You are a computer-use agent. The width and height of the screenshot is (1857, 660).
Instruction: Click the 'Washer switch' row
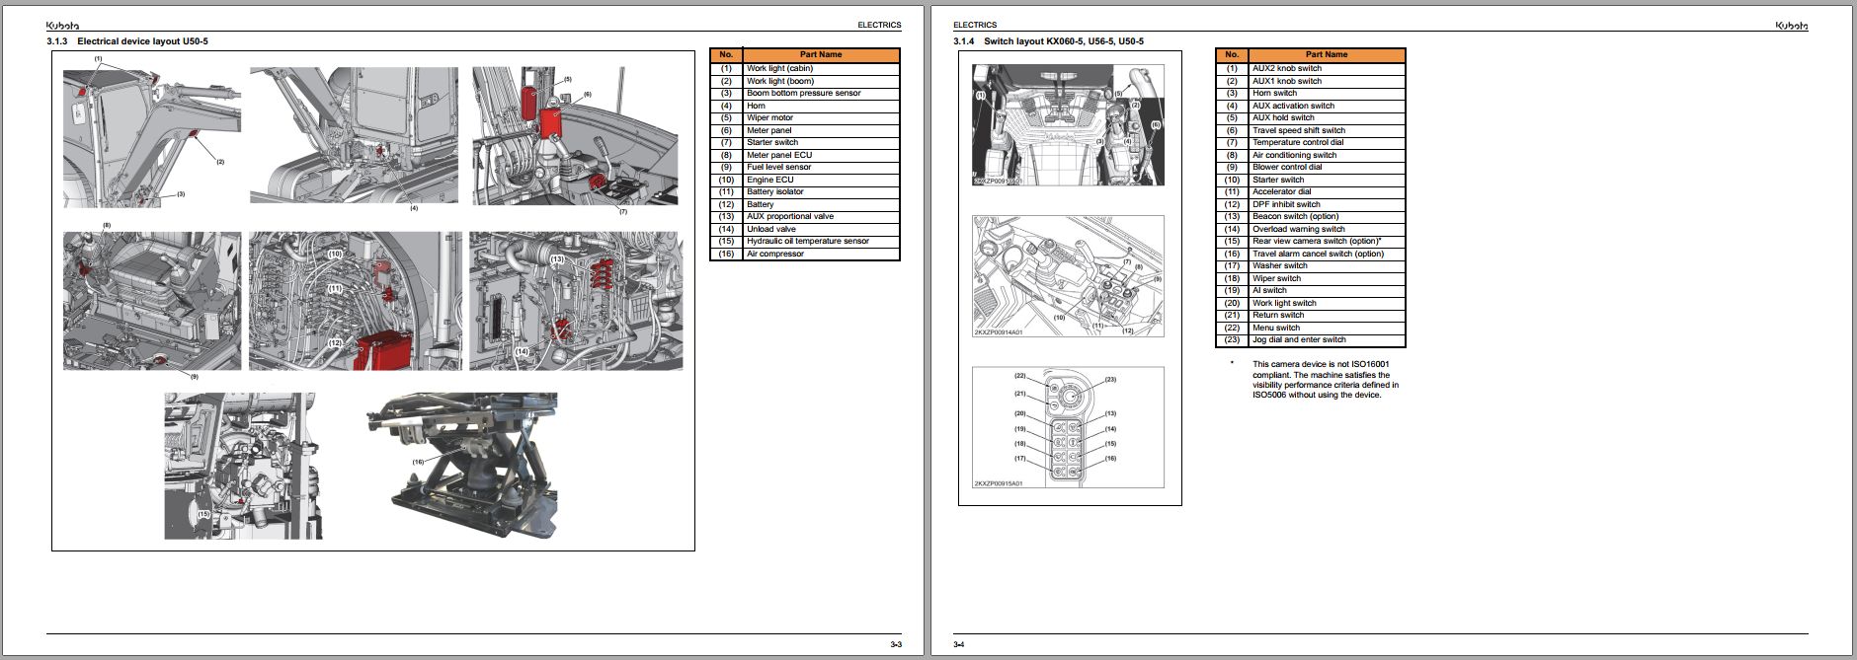tap(1311, 266)
